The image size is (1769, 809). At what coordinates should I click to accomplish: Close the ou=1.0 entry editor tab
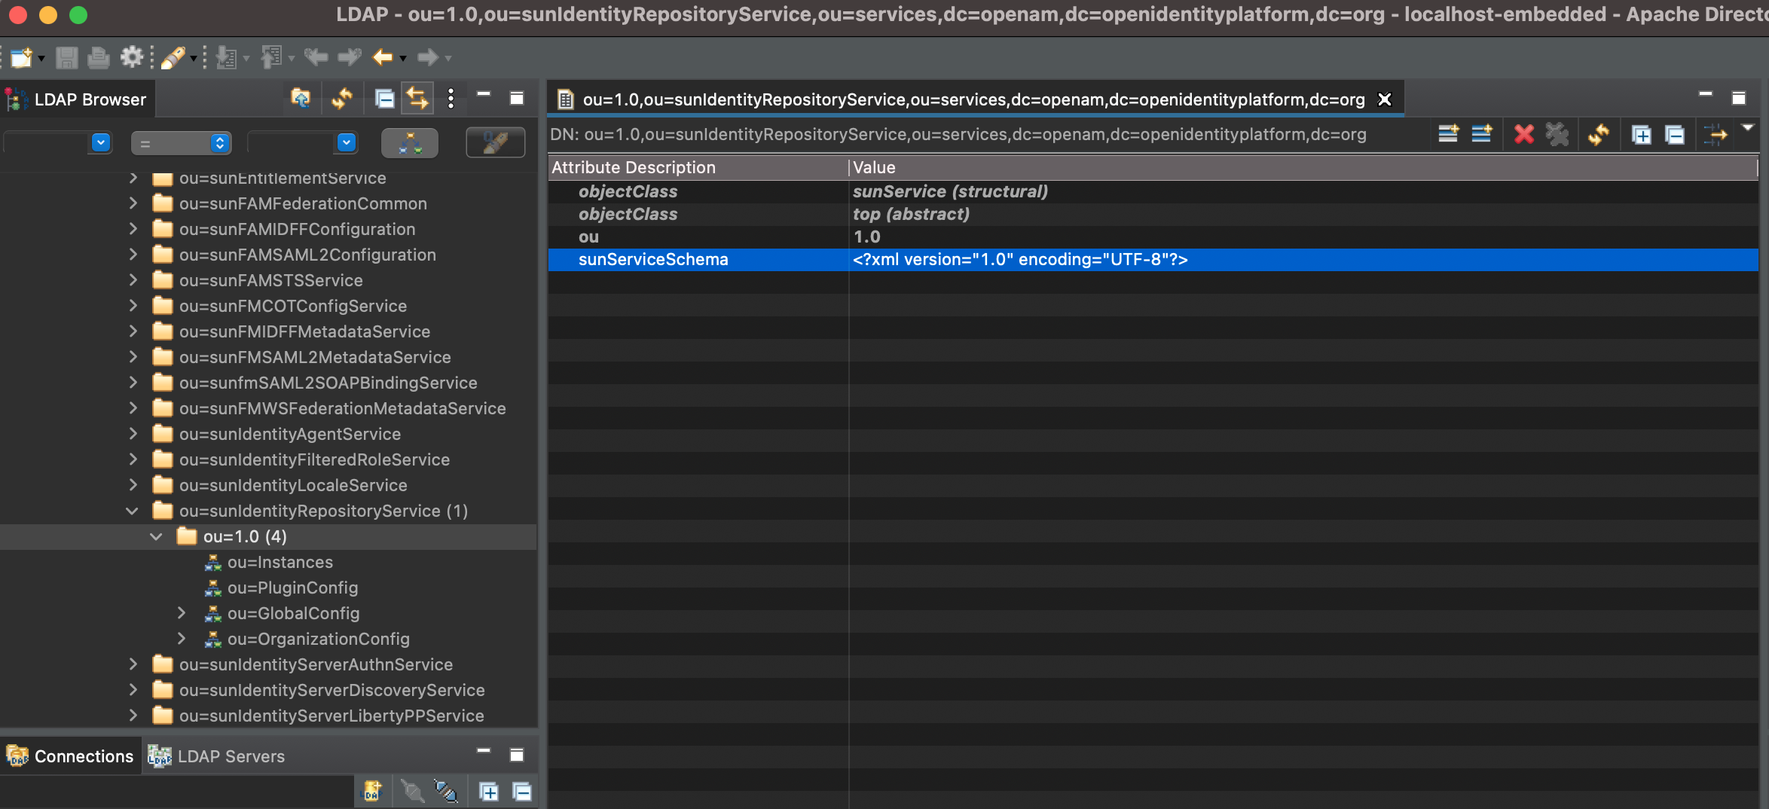point(1384,99)
